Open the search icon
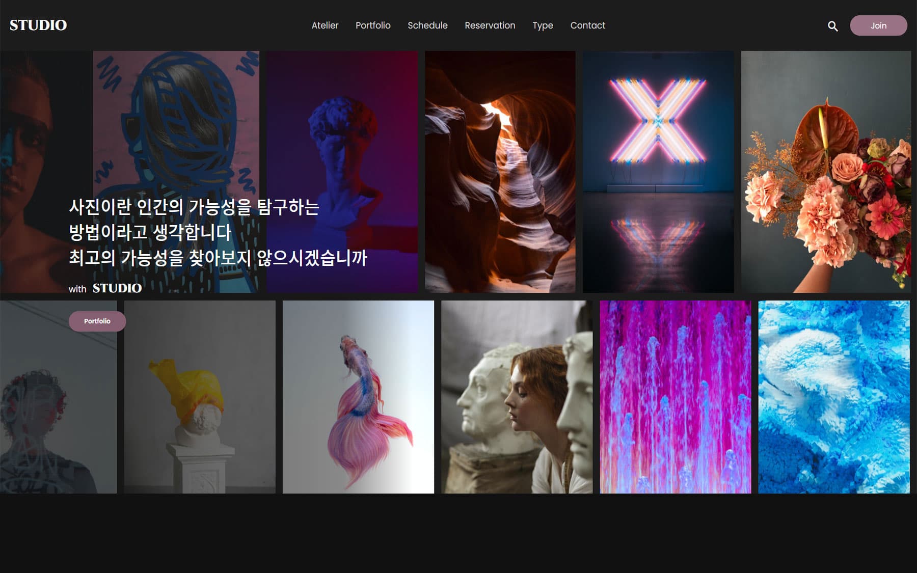Viewport: 917px width, 573px height. 833,25
